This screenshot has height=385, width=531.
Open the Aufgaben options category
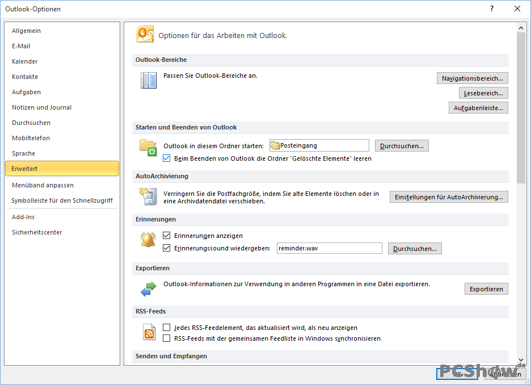[x=62, y=92]
